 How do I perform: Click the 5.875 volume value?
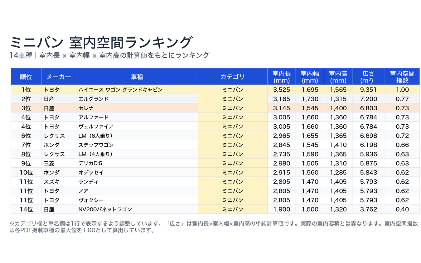click(369, 163)
